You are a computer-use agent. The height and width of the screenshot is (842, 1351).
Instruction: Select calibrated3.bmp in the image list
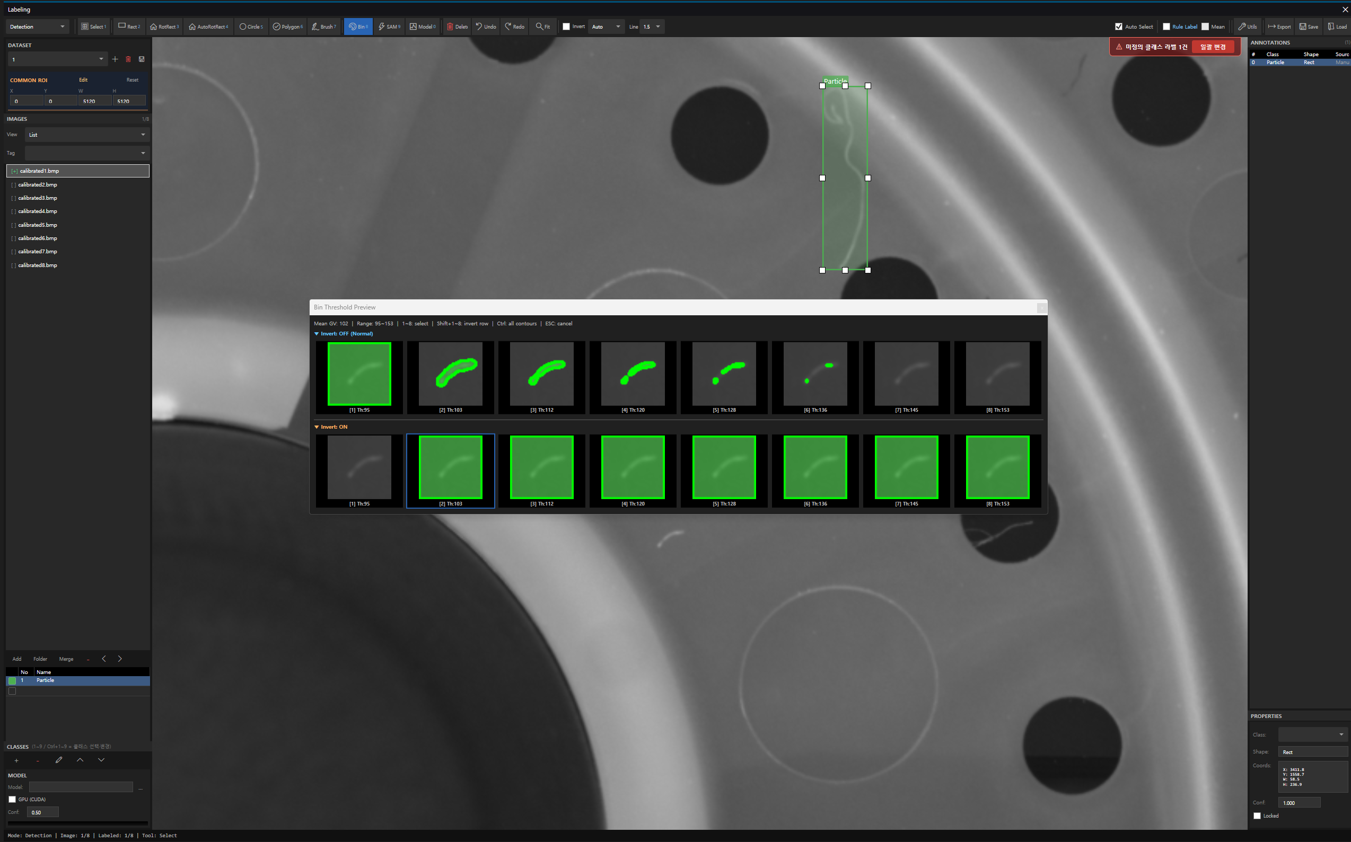78,198
